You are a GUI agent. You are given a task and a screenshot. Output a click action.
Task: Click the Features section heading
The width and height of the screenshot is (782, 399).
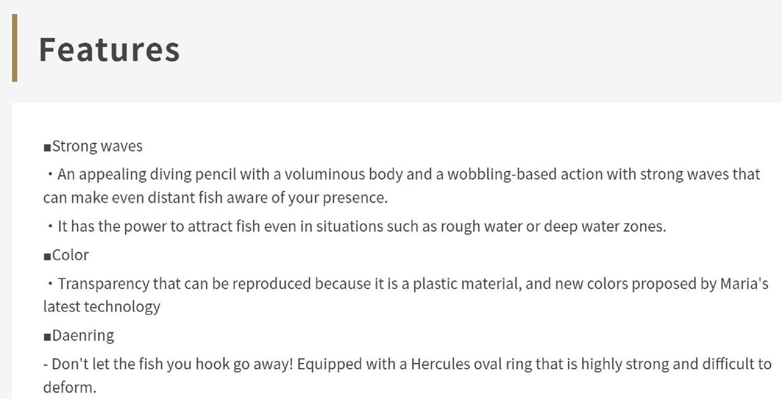(109, 50)
